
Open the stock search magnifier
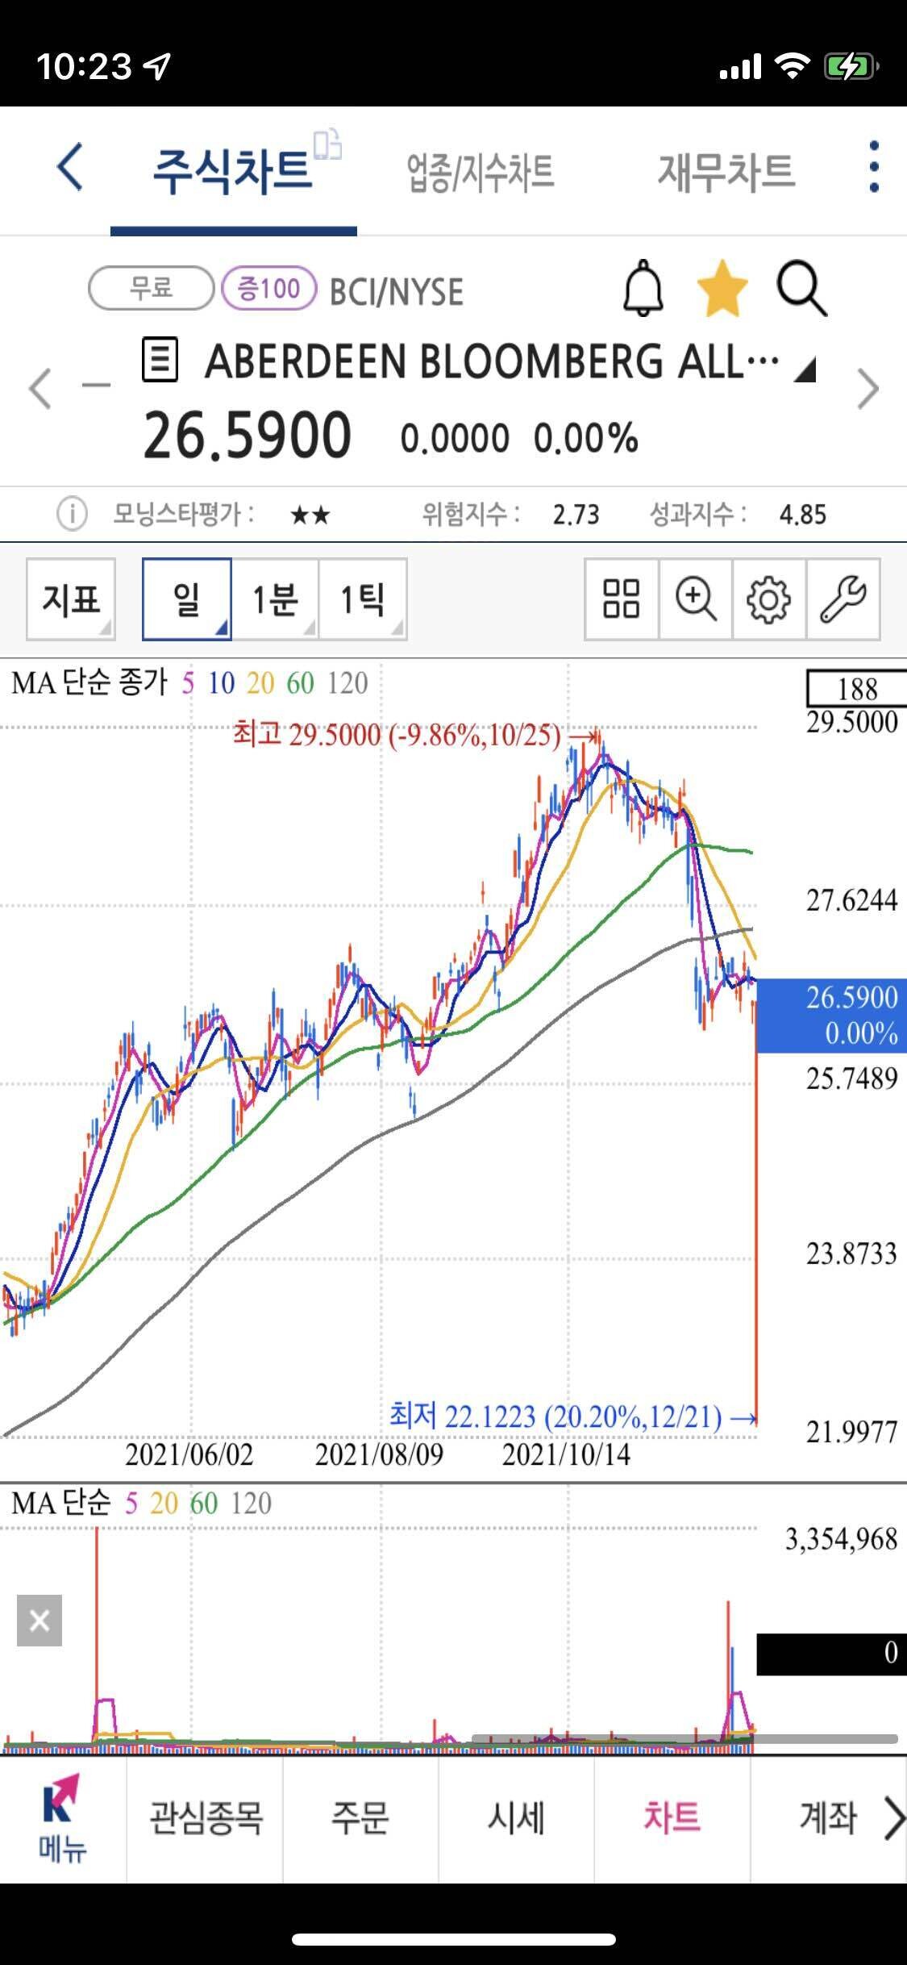(x=801, y=288)
